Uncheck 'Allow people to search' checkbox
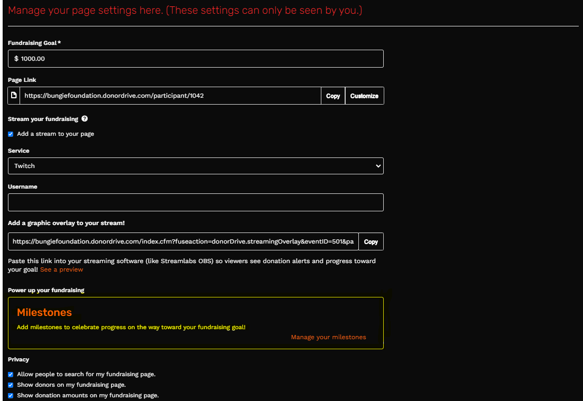Screen dimensions: 583x401 click(x=11, y=374)
